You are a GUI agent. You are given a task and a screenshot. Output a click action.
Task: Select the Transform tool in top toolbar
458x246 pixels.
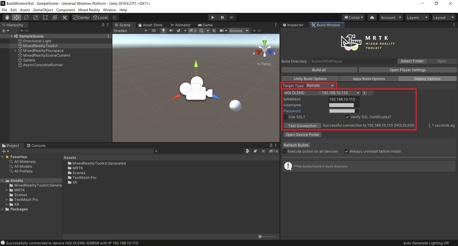(x=55, y=18)
